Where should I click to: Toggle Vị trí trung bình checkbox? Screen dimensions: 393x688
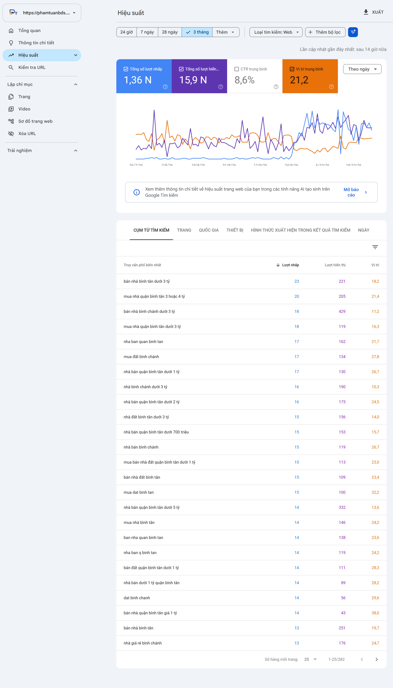pyautogui.click(x=292, y=69)
